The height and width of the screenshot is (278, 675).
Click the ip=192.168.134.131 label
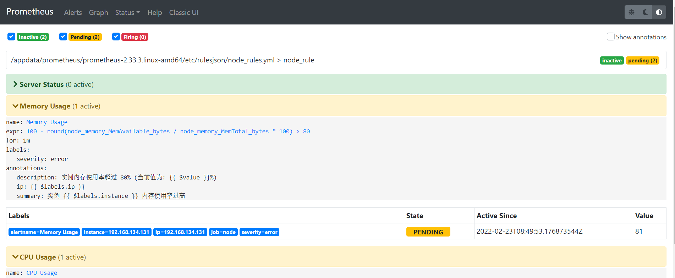point(180,232)
